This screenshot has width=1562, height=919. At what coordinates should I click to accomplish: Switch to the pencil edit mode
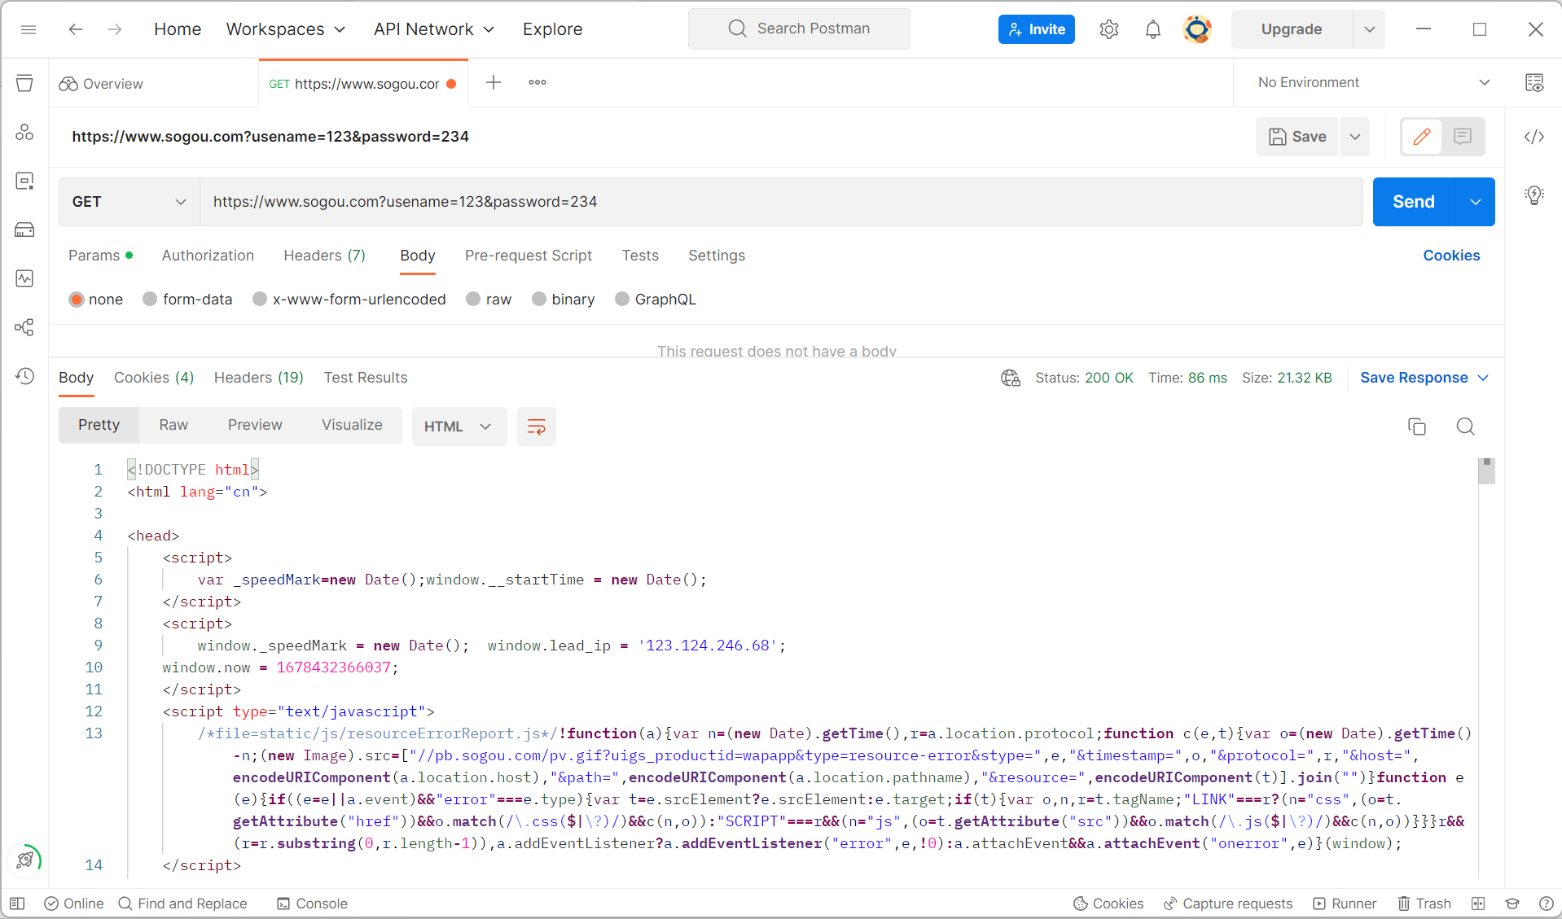(1422, 137)
